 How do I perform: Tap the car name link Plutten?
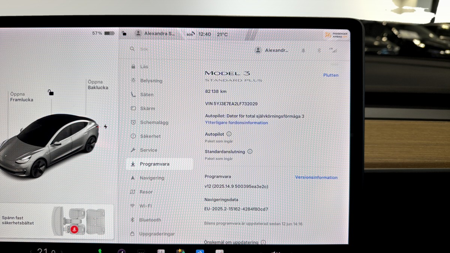pos(331,75)
